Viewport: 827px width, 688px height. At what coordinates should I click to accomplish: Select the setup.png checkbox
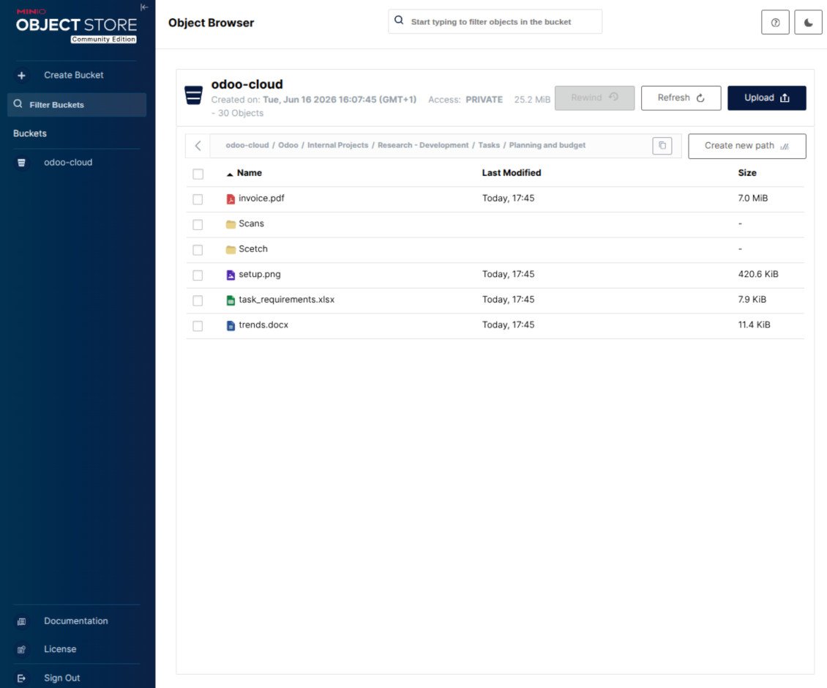coord(198,275)
